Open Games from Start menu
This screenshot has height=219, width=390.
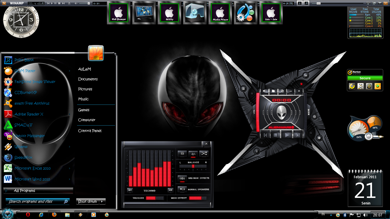[84, 110]
